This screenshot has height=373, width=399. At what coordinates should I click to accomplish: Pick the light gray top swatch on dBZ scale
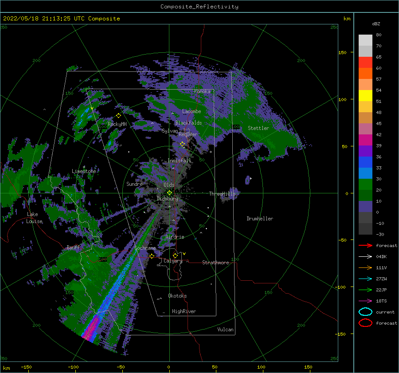pyautogui.click(x=365, y=40)
